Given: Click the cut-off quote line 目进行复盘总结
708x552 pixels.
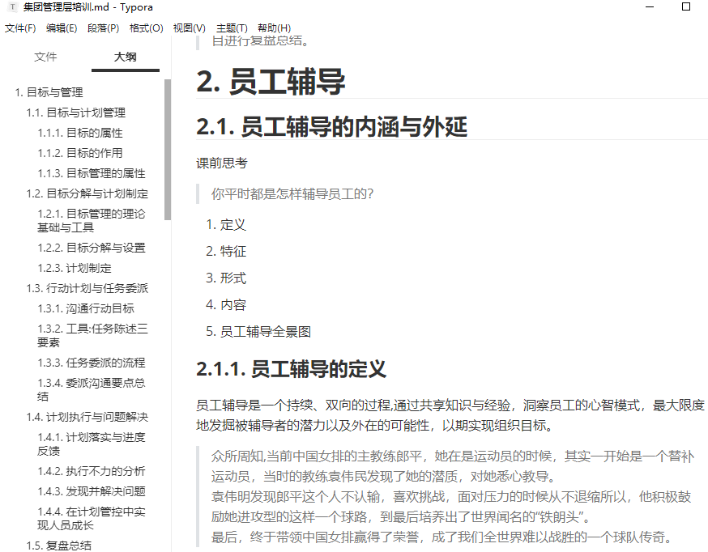Looking at the screenshot, I should (x=261, y=41).
